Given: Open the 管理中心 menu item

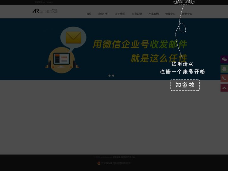Looking at the screenshot, I should (x=170, y=14).
